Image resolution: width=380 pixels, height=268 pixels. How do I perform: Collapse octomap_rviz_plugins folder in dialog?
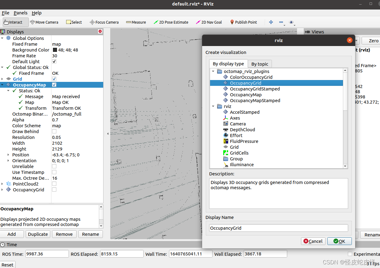(x=213, y=71)
